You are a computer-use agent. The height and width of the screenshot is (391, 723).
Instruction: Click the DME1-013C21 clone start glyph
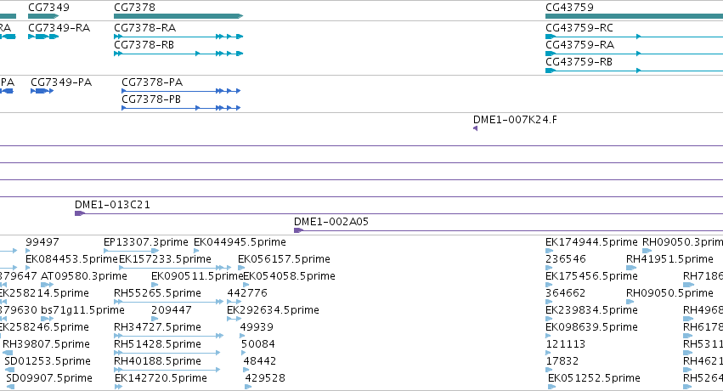[80, 213]
